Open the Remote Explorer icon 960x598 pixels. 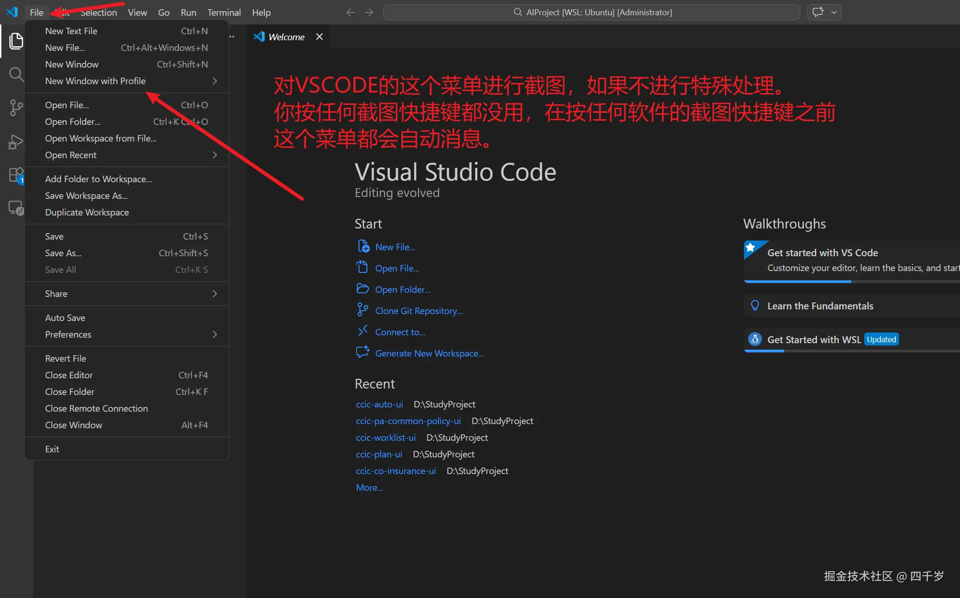pos(16,208)
